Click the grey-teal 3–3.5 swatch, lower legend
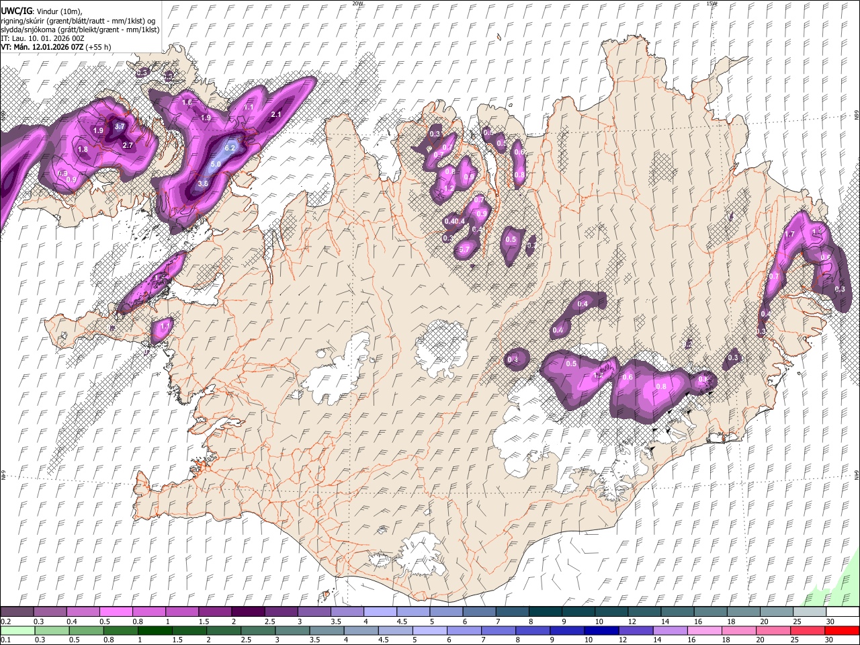The image size is (860, 645). pyautogui.click(x=292, y=630)
